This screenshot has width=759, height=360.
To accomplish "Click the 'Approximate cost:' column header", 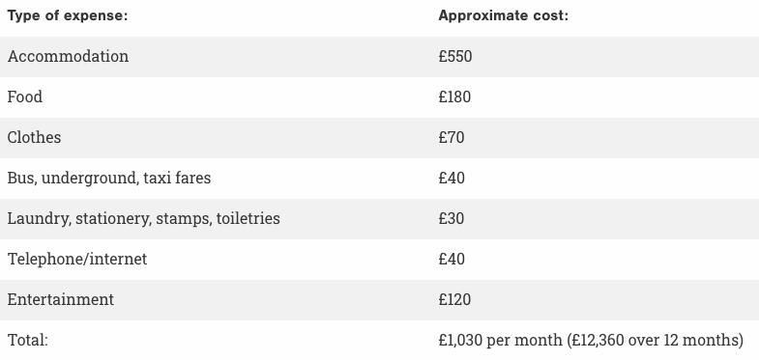I will coord(504,16).
